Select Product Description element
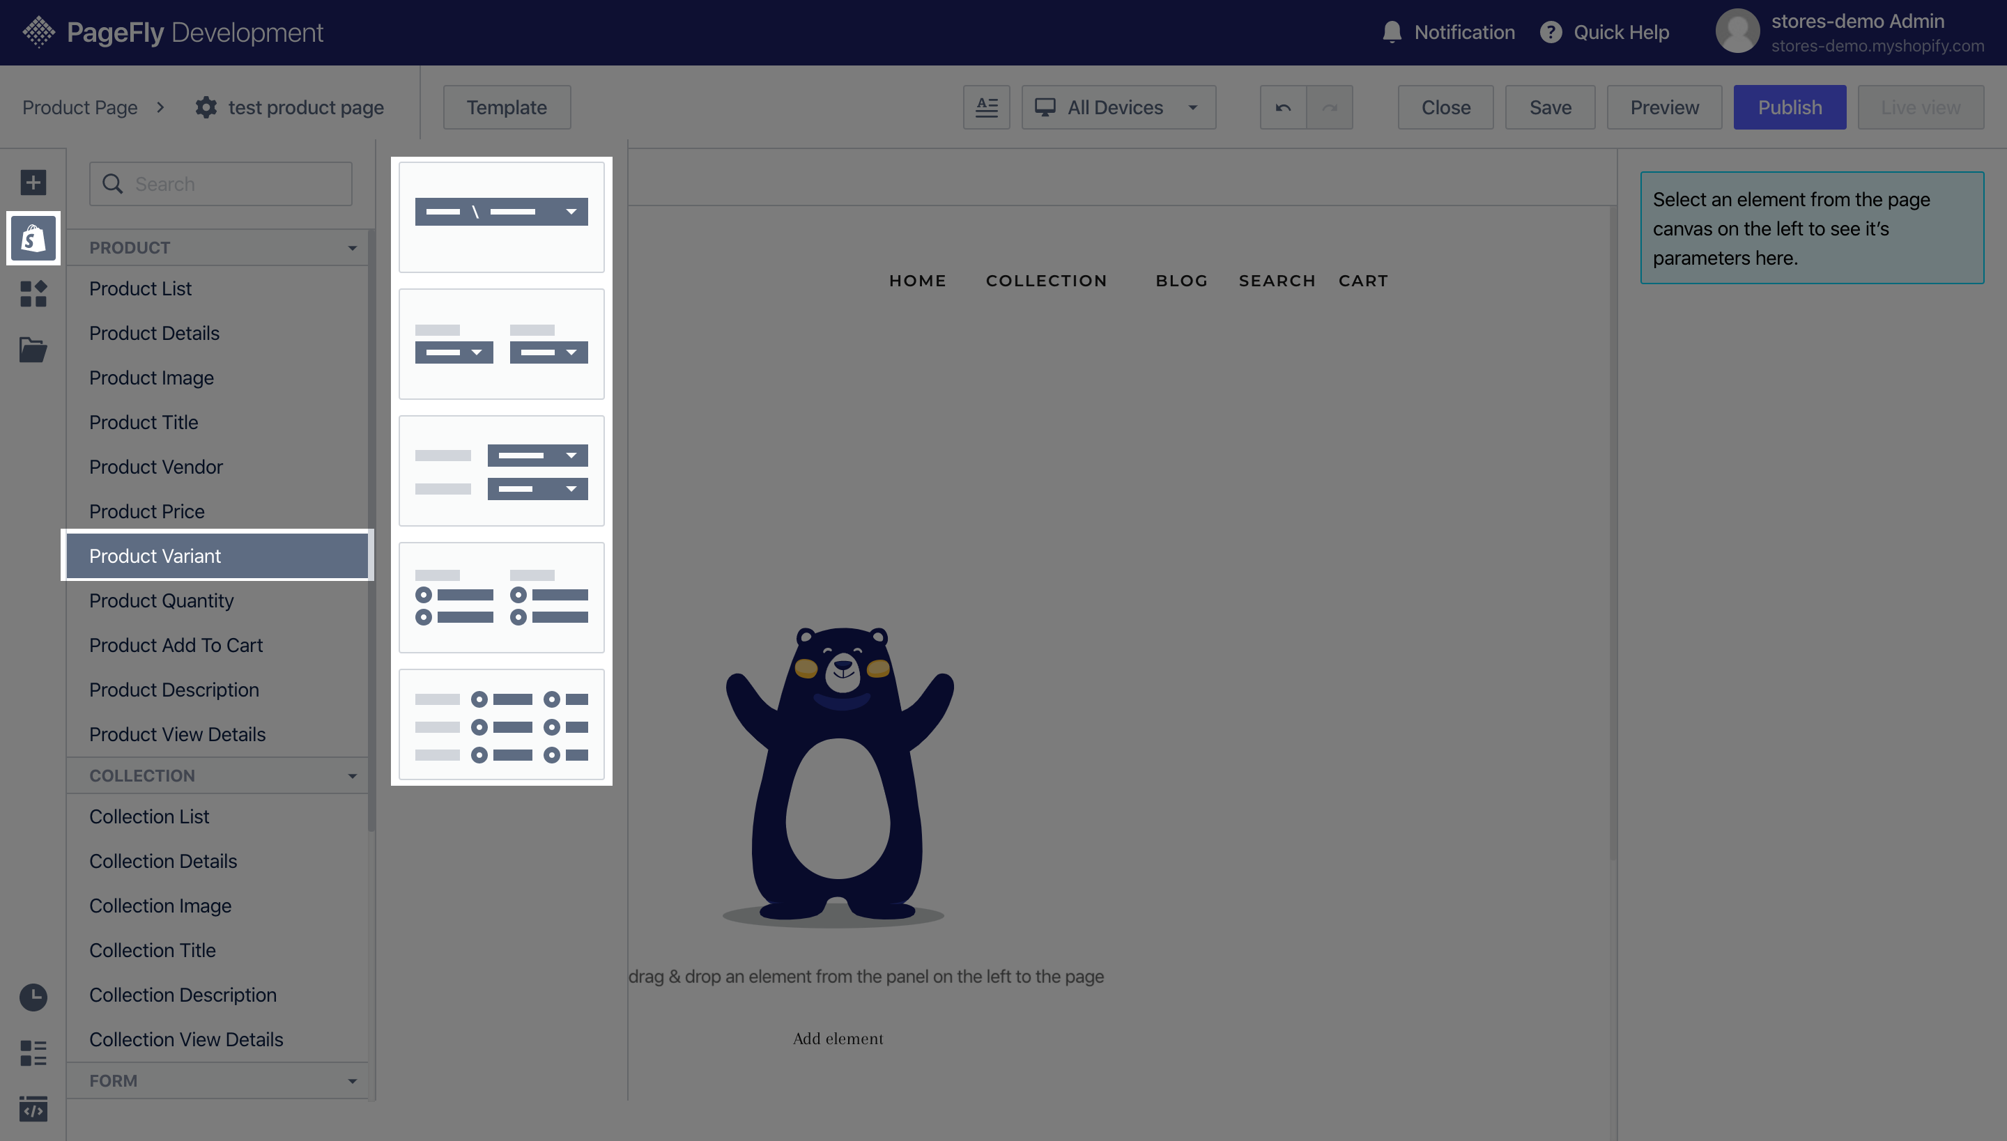This screenshot has width=2007, height=1141. click(x=218, y=690)
